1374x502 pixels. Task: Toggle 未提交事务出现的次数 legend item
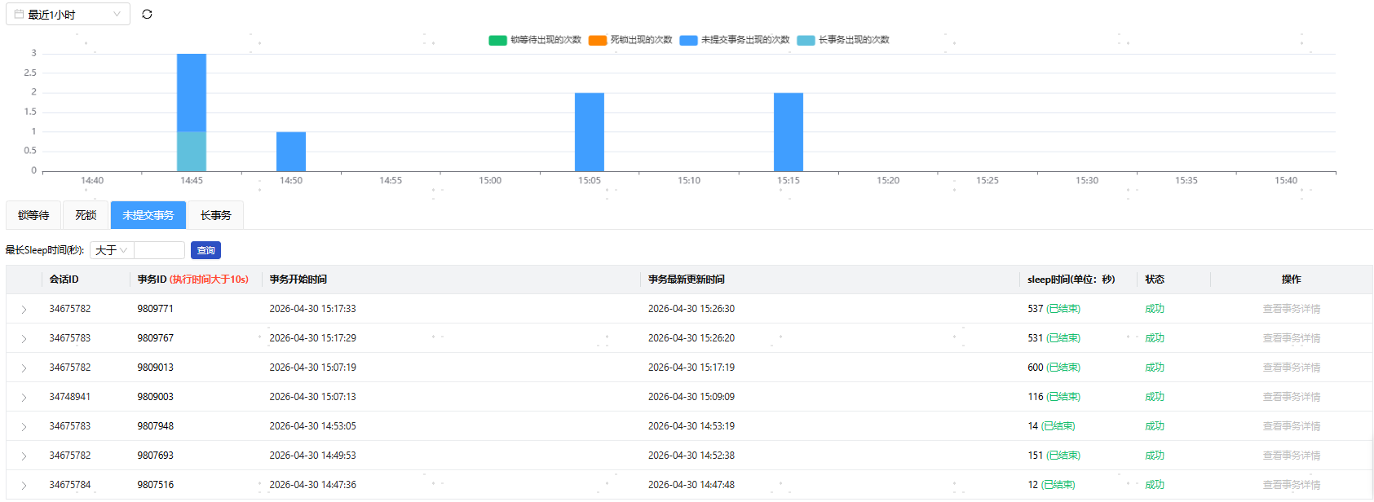pyautogui.click(x=735, y=40)
